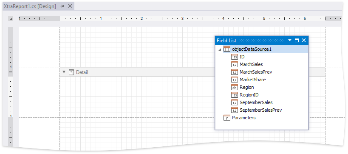The image size is (348, 154).
Task: Click the Region field string icon
Action: coord(235,87)
